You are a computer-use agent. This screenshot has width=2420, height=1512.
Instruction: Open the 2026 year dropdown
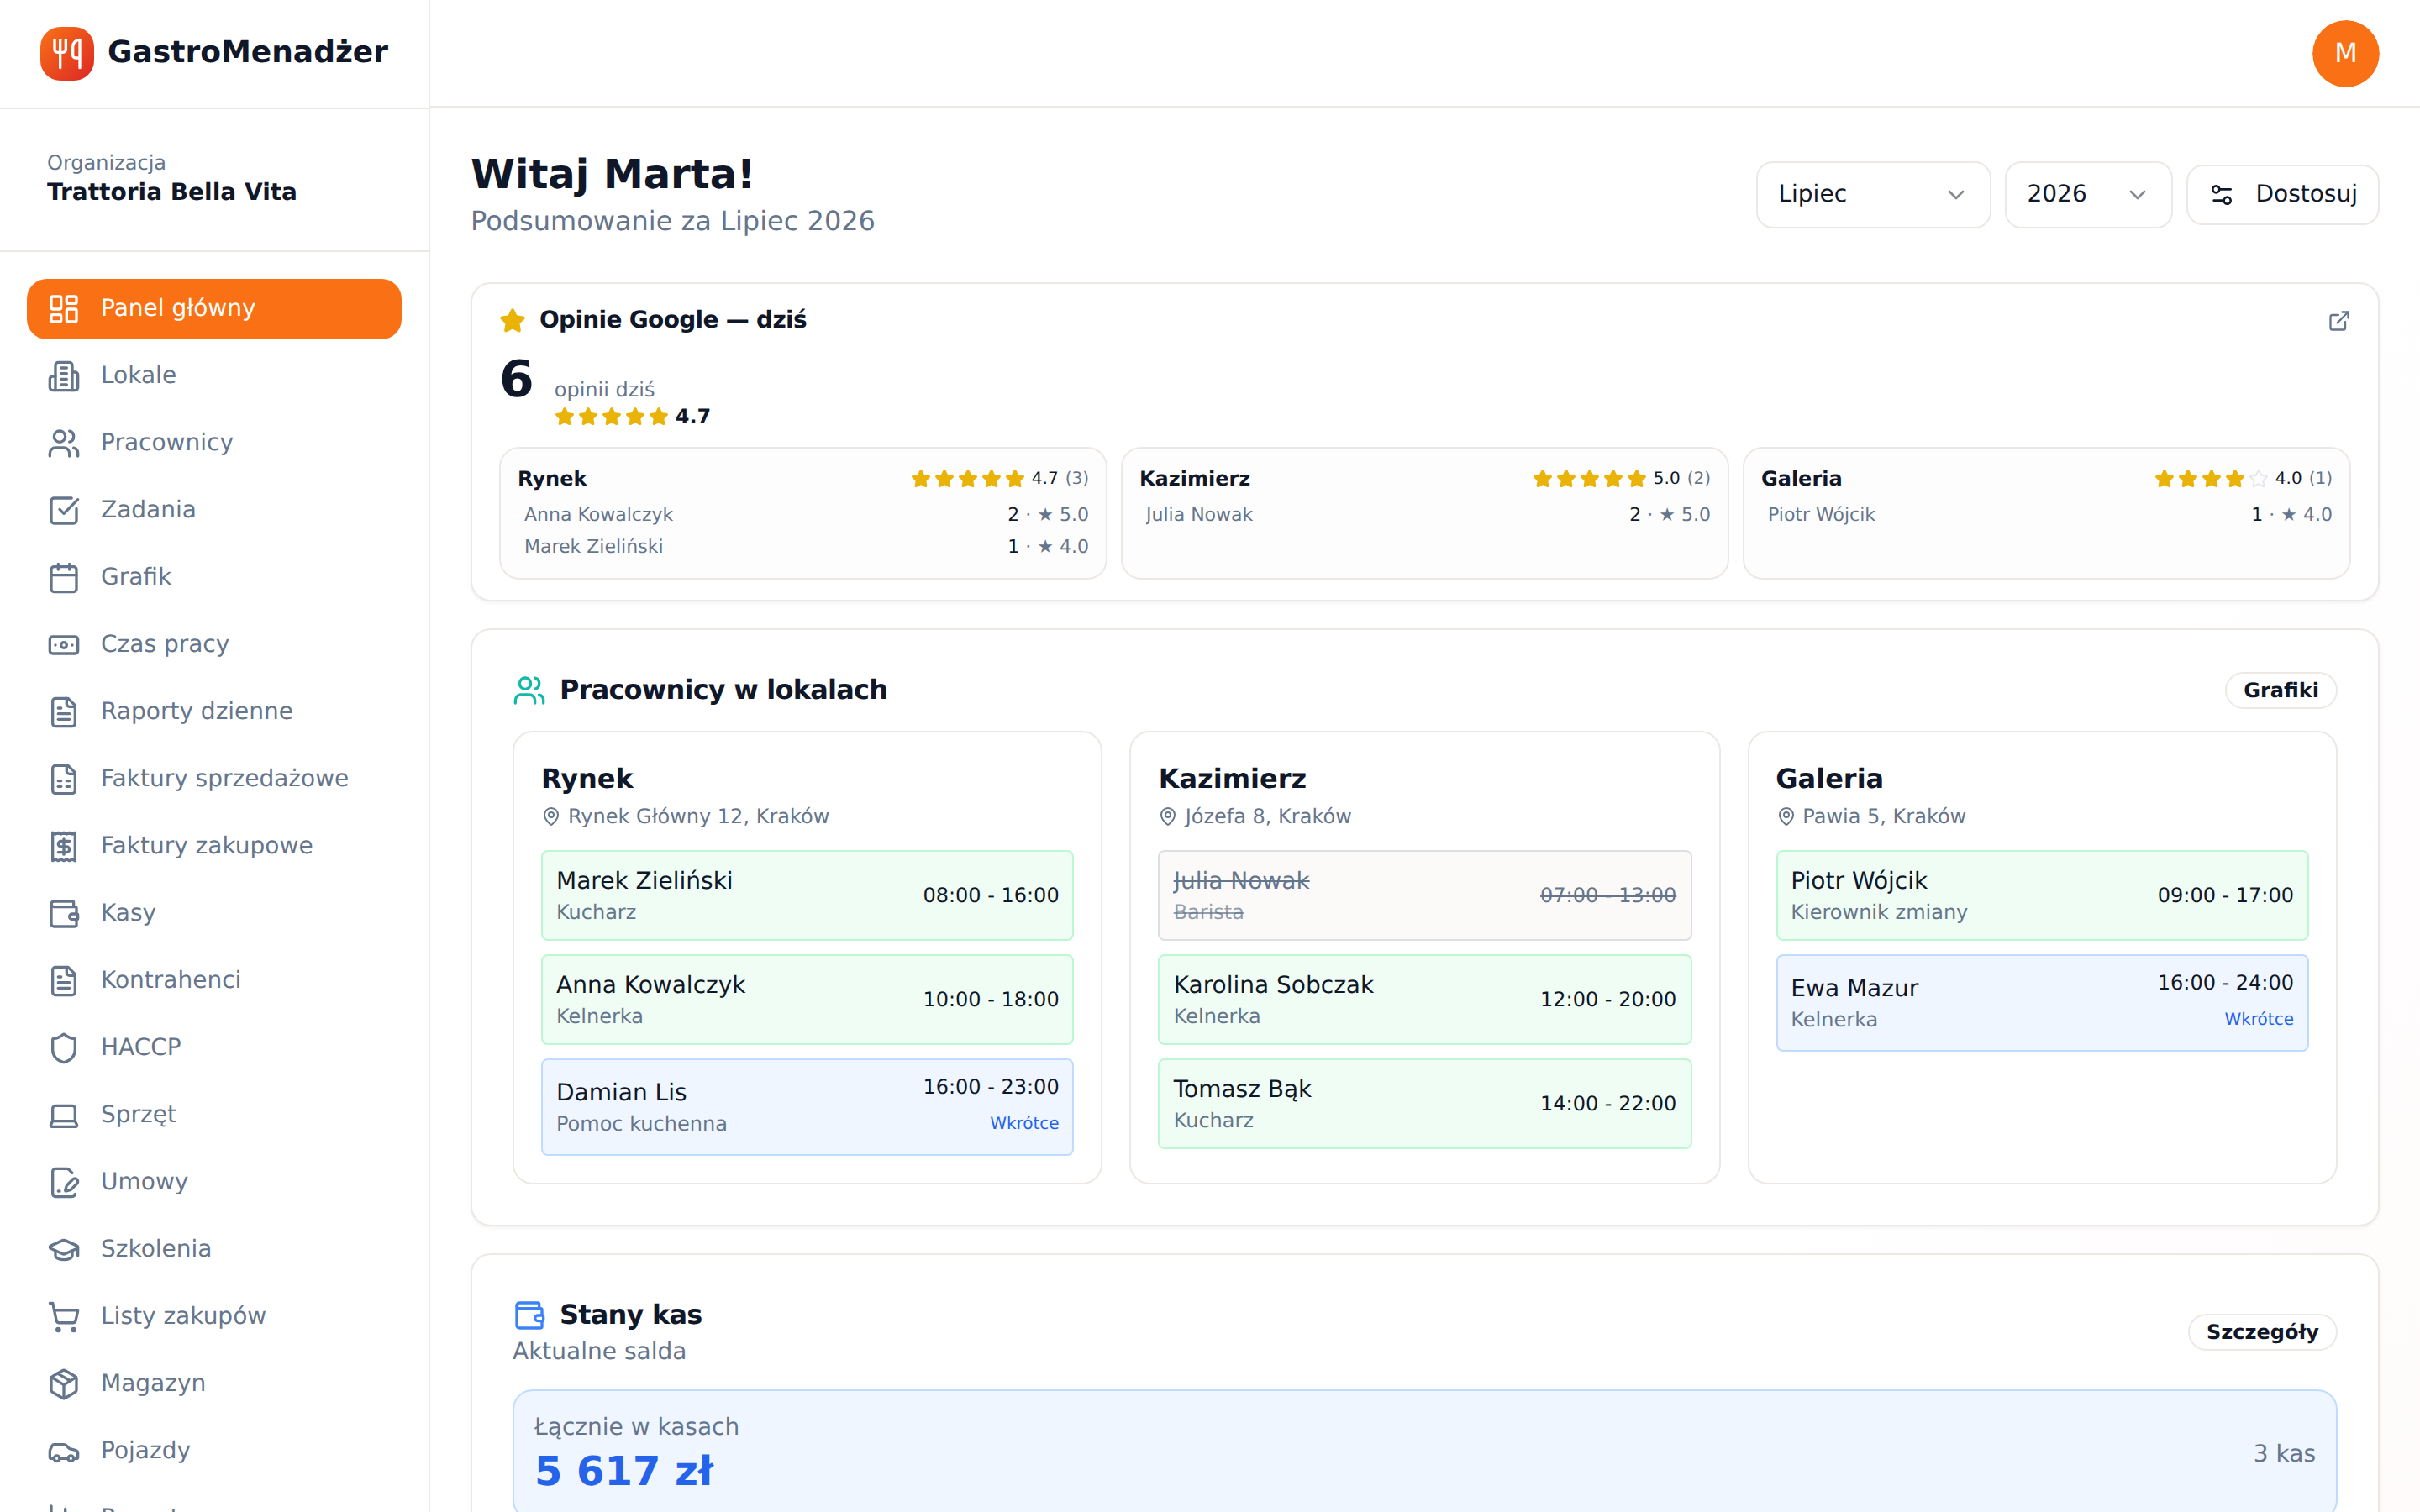pyautogui.click(x=2088, y=194)
